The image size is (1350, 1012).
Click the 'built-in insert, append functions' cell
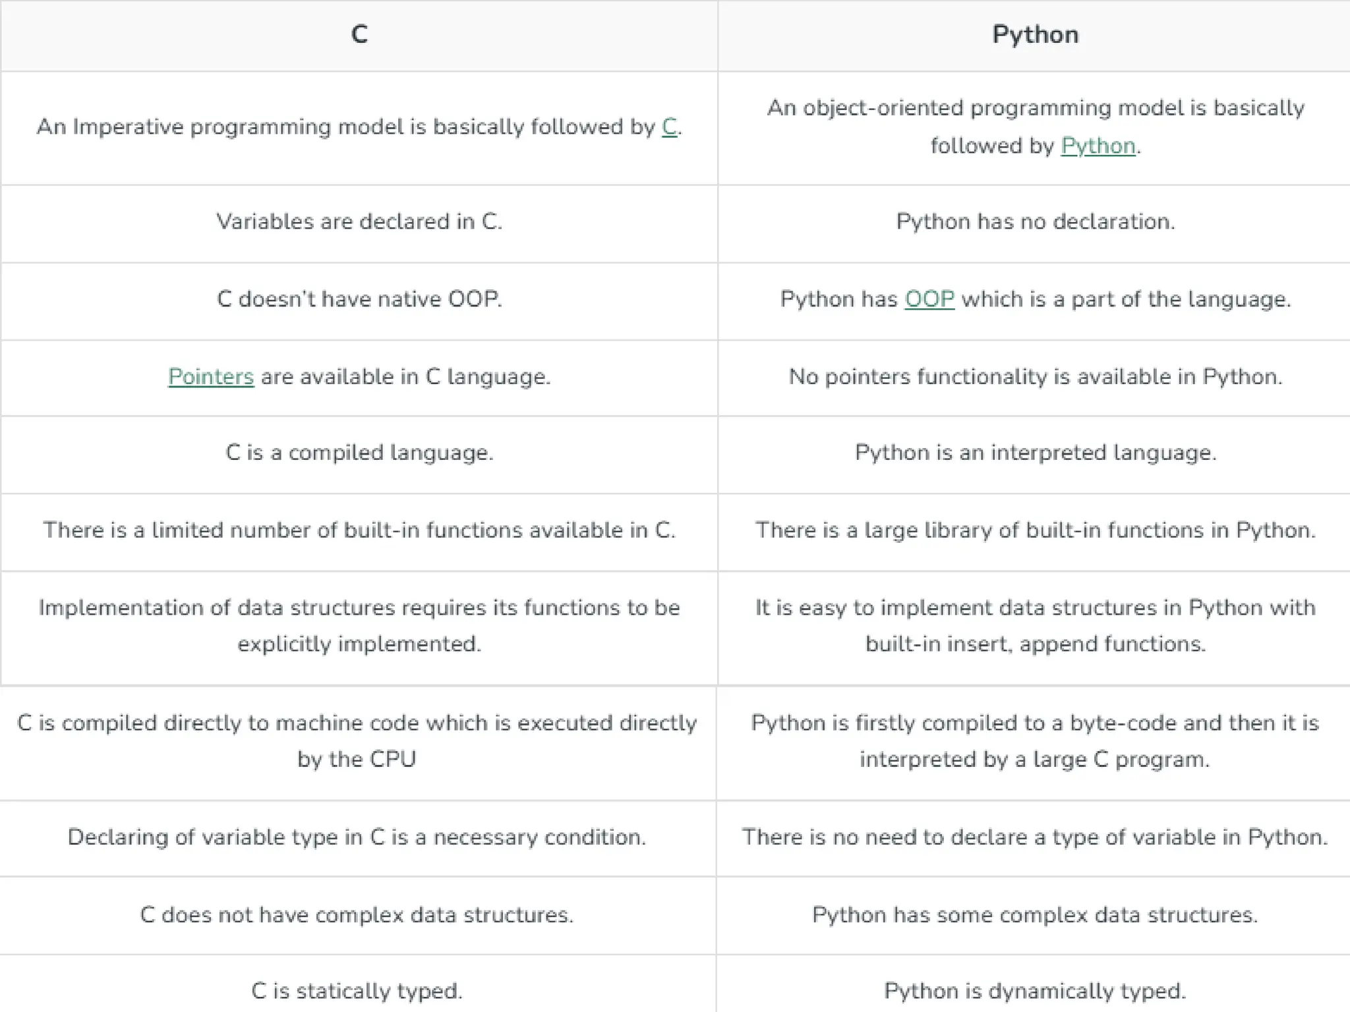pos(1035,626)
